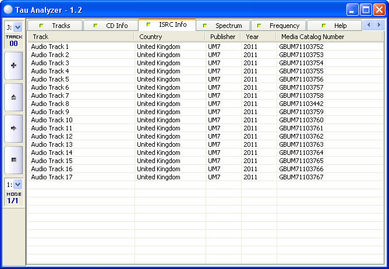This screenshot has height=269, width=389.
Task: Open the Help tab
Action: coord(335,26)
